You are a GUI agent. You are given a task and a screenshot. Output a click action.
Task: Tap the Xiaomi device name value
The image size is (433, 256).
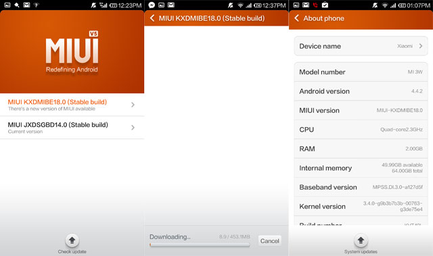tap(405, 46)
